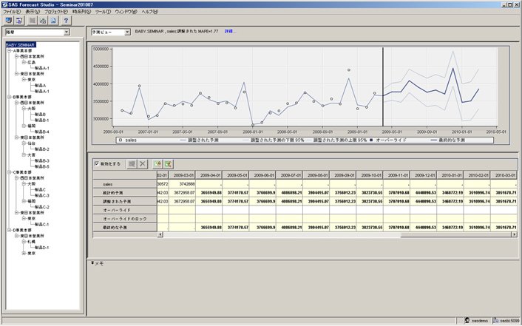Collapse the C事業本部 tree node
This screenshot has width=522, height=326.
tap(10, 172)
